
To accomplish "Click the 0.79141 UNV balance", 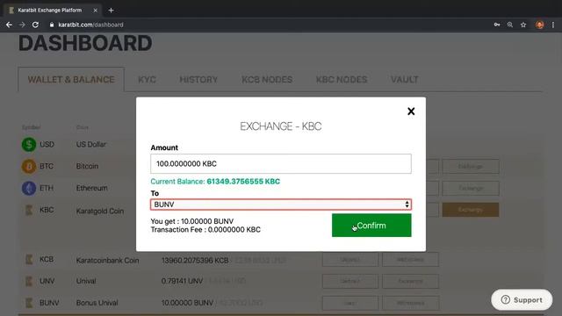I will coord(182,281).
